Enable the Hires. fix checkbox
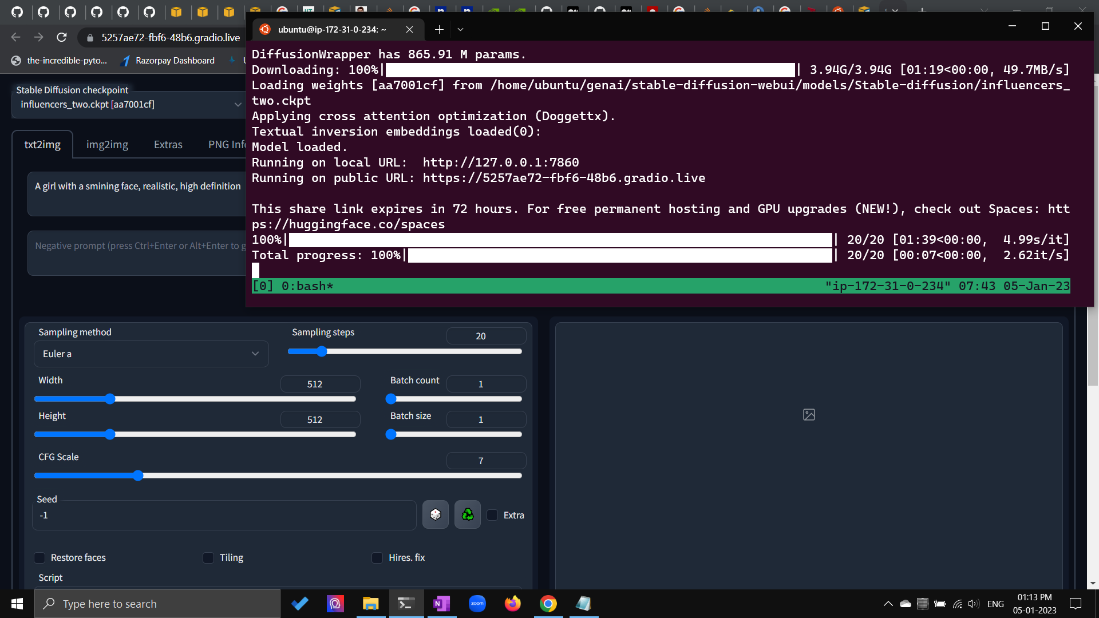The image size is (1099, 618). pyautogui.click(x=377, y=557)
